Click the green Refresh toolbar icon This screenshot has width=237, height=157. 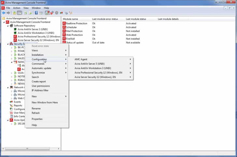point(25,13)
